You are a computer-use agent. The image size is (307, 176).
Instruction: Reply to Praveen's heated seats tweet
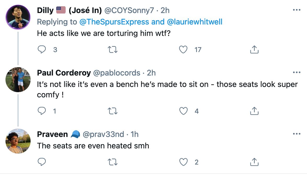pyautogui.click(x=42, y=162)
